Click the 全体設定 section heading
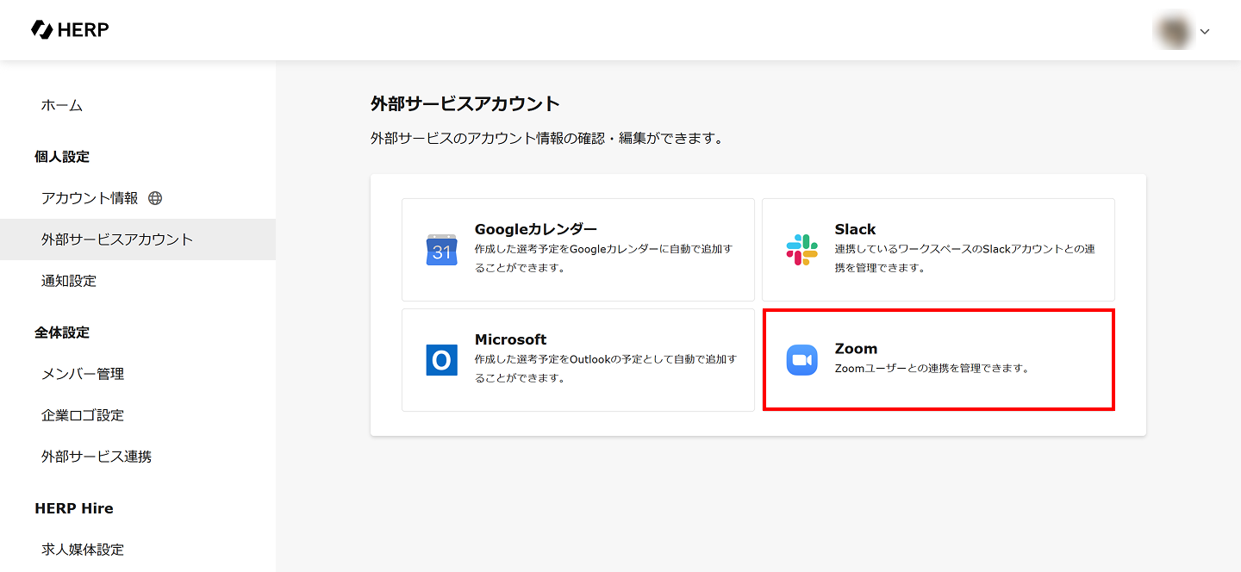This screenshot has height=572, width=1241. 62,333
